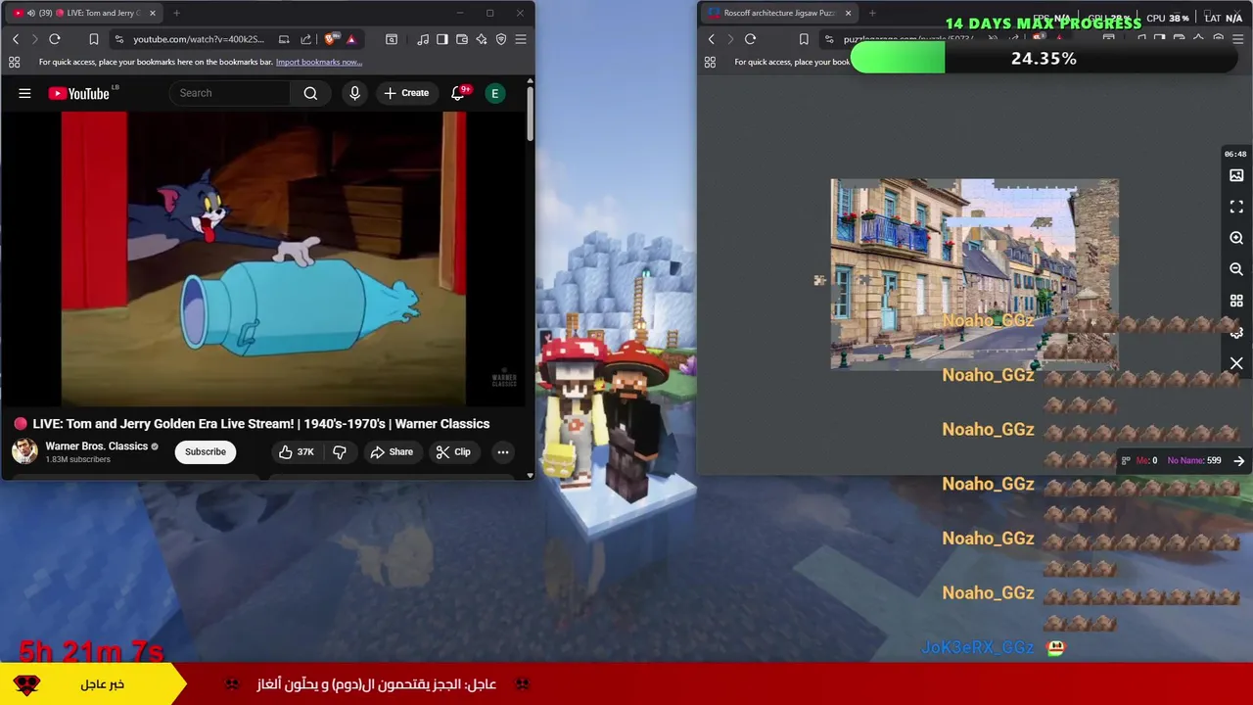Search with voice microphone button

pos(354,93)
